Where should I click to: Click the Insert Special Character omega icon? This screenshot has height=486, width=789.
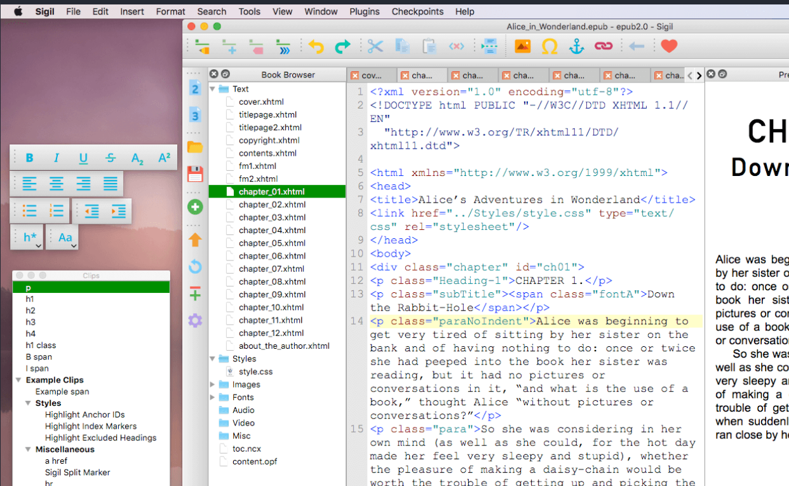point(550,46)
